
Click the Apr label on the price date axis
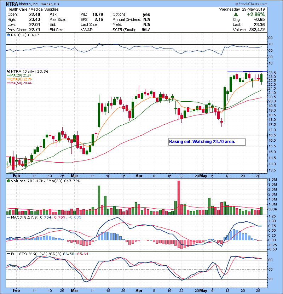tap(139, 176)
